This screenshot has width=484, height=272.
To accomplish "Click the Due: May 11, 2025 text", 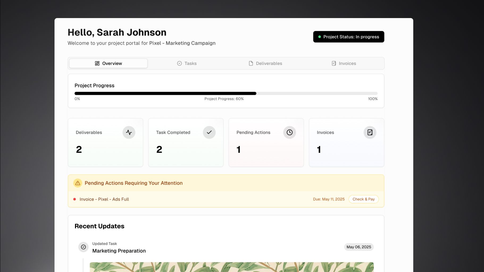I will tap(329, 199).
